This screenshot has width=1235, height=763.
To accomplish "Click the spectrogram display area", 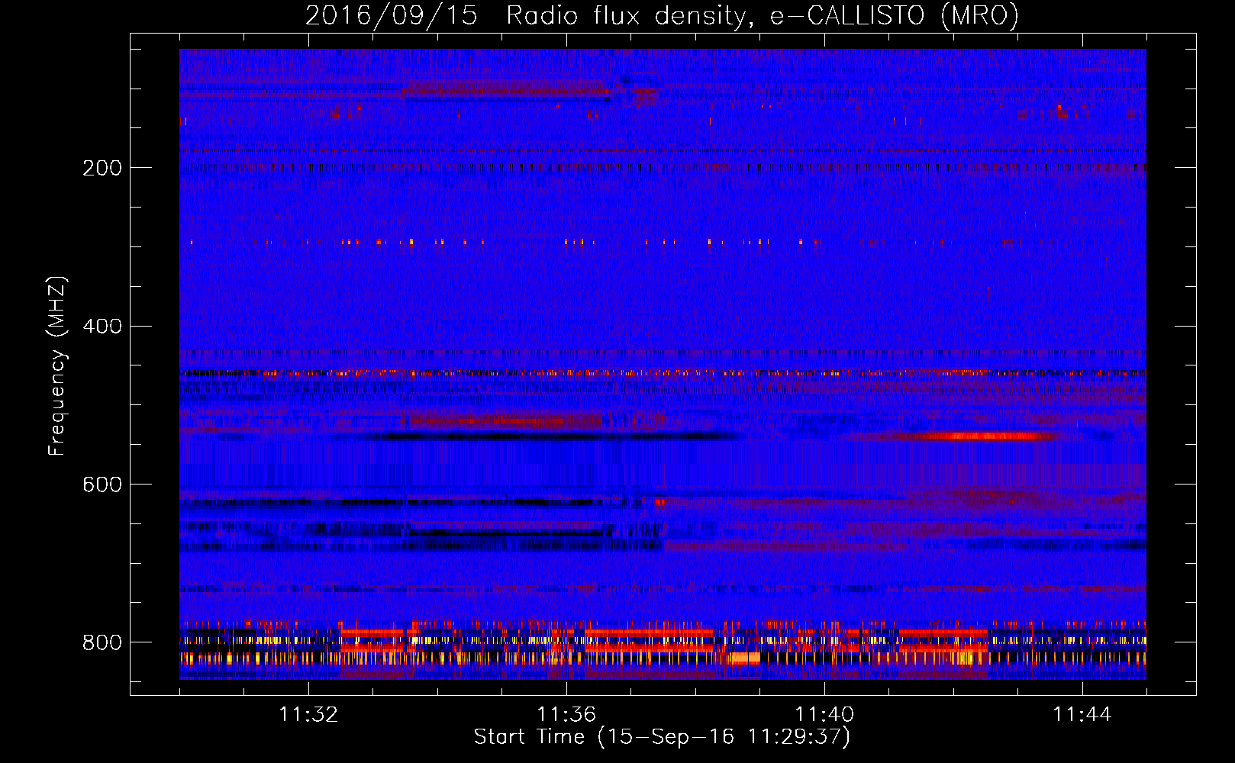I will [x=663, y=364].
